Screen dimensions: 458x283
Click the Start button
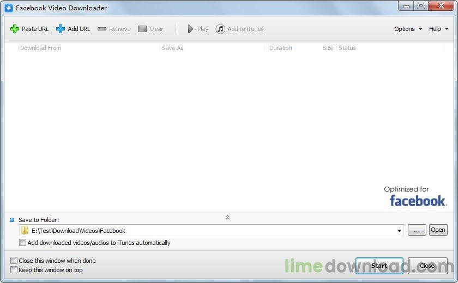coord(379,266)
